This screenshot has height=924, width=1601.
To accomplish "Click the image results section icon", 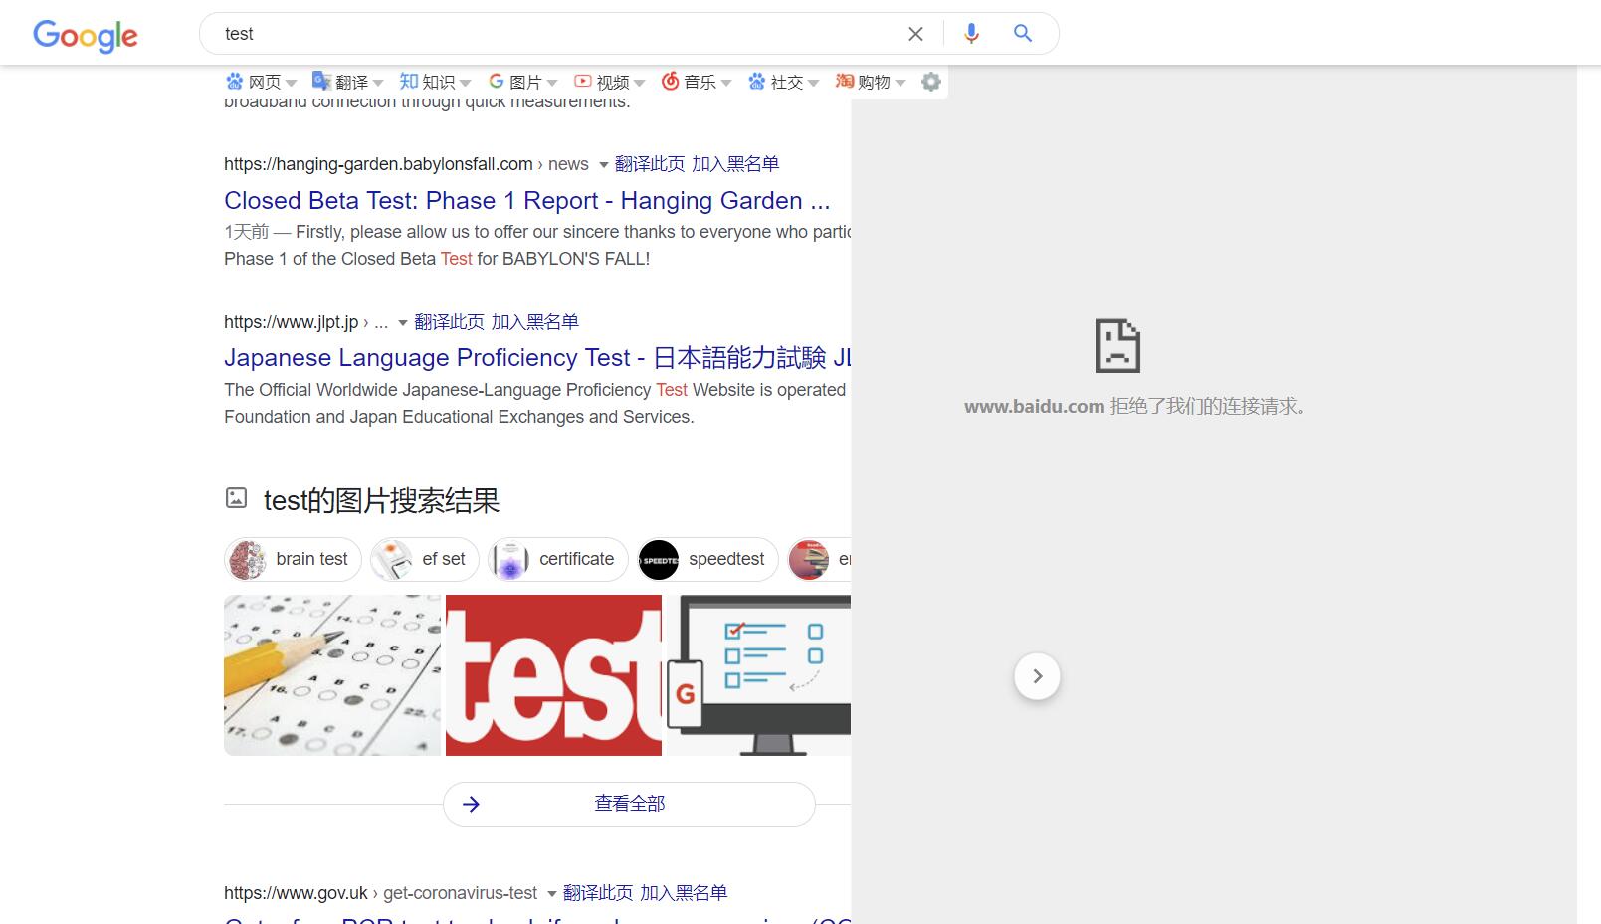I will [x=236, y=498].
